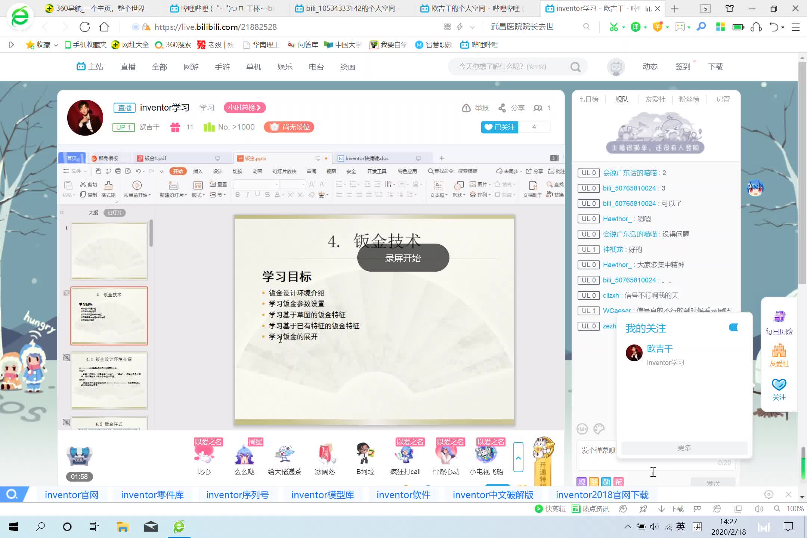
Task: Open the address bar dropdown chevron
Action: tap(472, 27)
